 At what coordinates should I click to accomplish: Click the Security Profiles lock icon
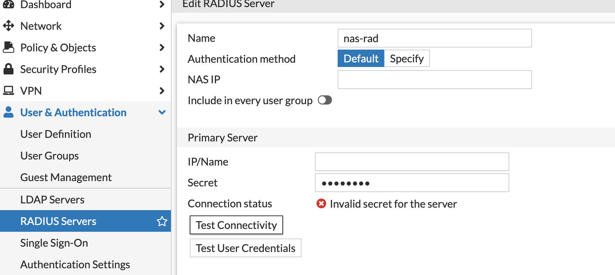click(x=9, y=69)
